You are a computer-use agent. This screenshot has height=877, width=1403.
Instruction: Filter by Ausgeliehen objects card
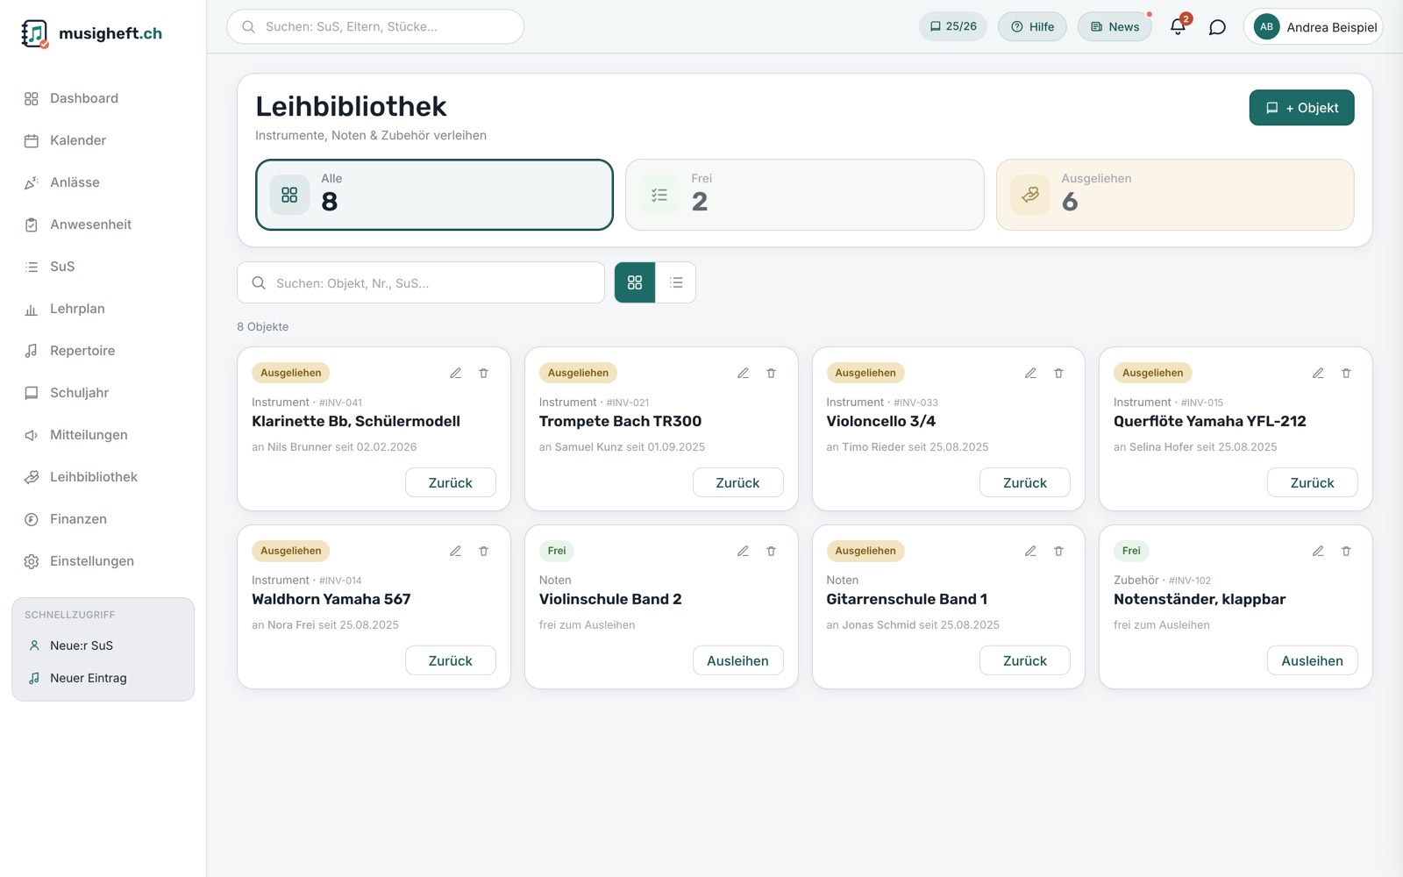(x=1175, y=195)
